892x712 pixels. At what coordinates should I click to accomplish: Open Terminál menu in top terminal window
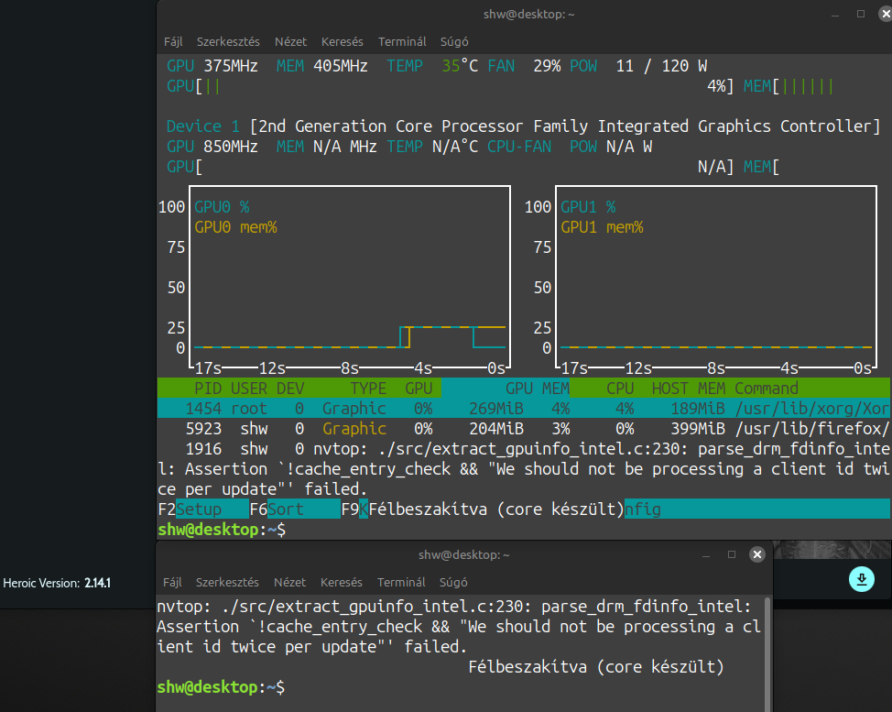point(402,41)
